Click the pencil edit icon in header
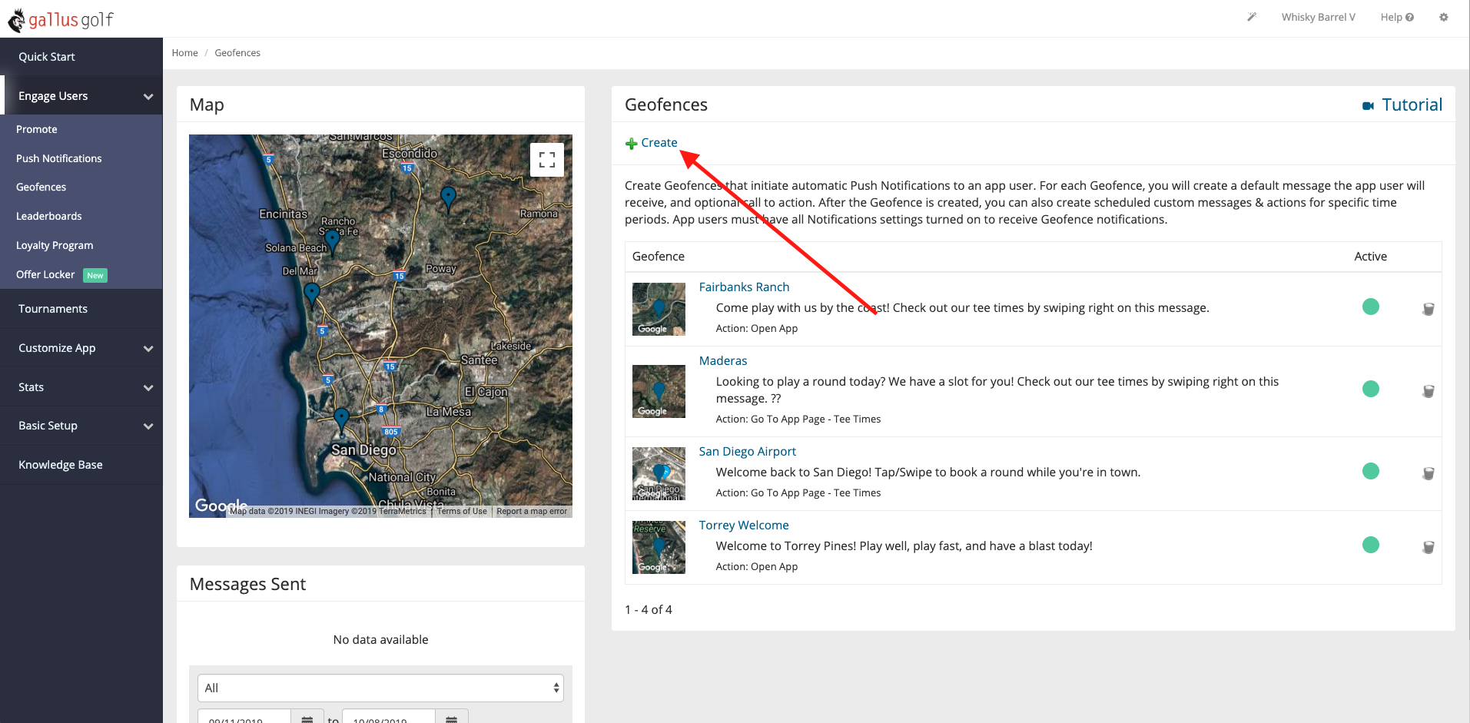This screenshot has height=723, width=1470. pos(1252,17)
